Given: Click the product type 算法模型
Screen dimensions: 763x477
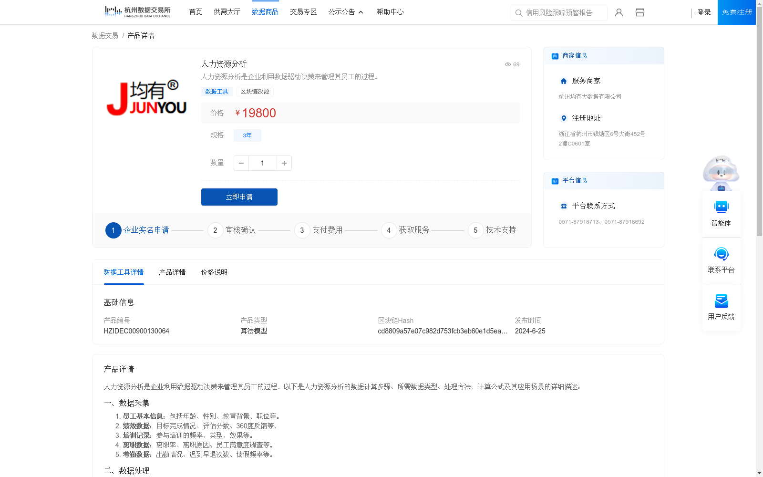Looking at the screenshot, I should (x=254, y=331).
